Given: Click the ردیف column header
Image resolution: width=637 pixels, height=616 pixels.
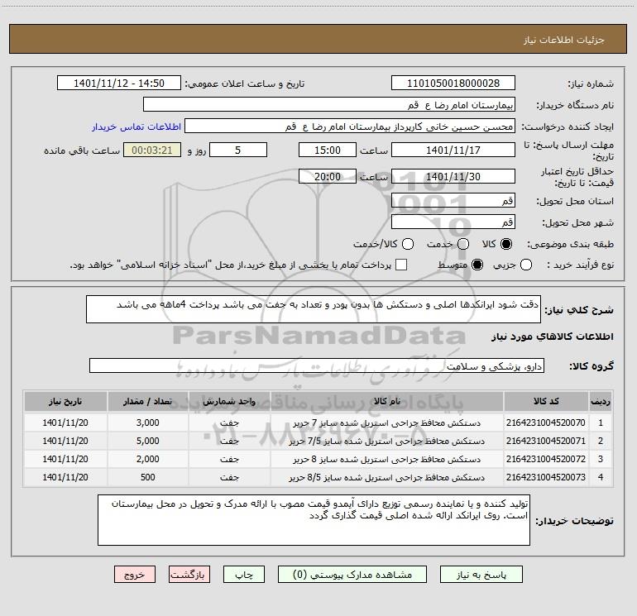Looking at the screenshot, I should point(601,402).
